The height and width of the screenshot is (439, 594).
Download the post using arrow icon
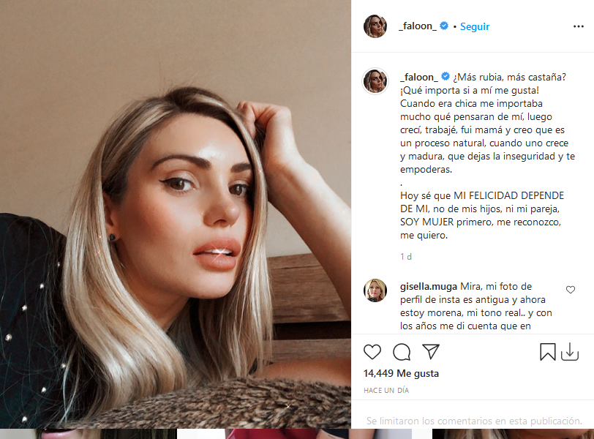coord(570,352)
